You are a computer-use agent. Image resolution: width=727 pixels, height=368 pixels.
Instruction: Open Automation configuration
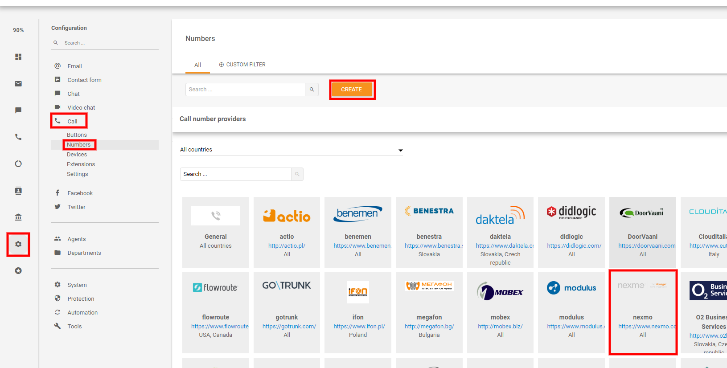82,312
